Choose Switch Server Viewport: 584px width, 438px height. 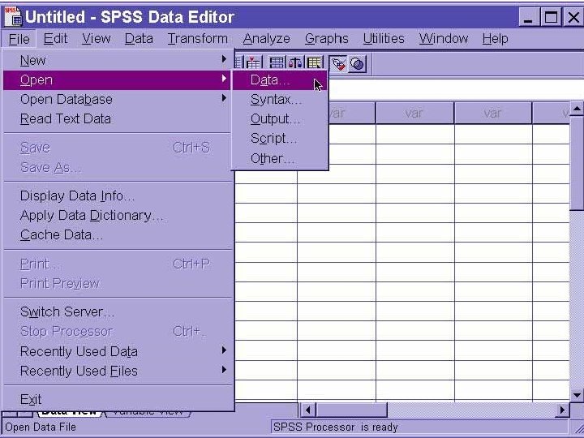pyautogui.click(x=118, y=311)
